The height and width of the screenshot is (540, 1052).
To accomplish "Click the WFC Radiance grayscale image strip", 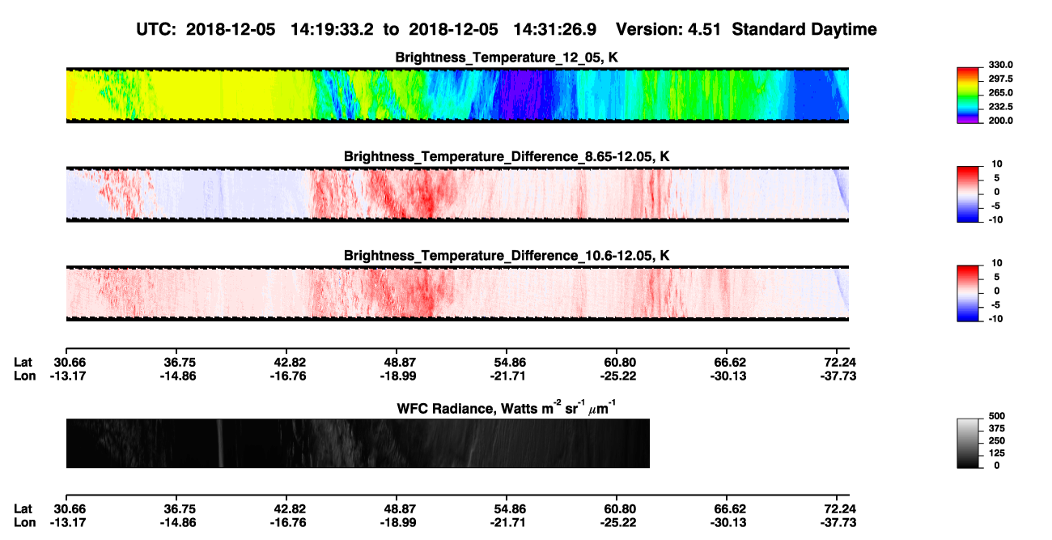I will point(358,443).
